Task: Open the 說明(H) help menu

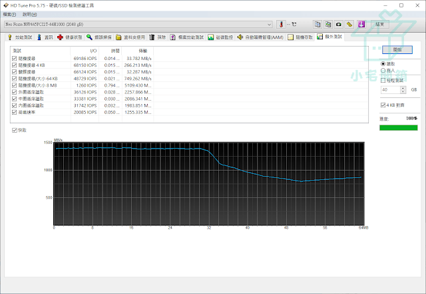Action: pyautogui.click(x=29, y=15)
